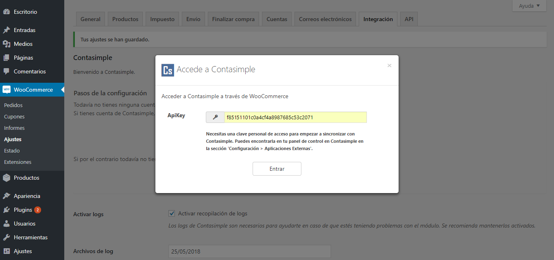Open the Ayuda help dropdown
This screenshot has height=260, width=554.
point(529,6)
